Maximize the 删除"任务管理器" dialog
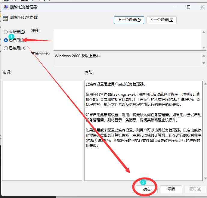Viewport: 207px width, 198px height. [189, 7]
